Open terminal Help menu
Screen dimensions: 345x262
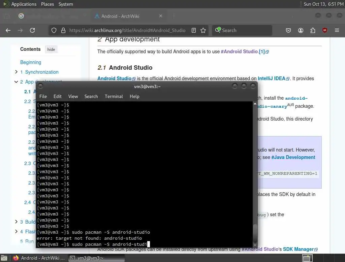pyautogui.click(x=134, y=96)
